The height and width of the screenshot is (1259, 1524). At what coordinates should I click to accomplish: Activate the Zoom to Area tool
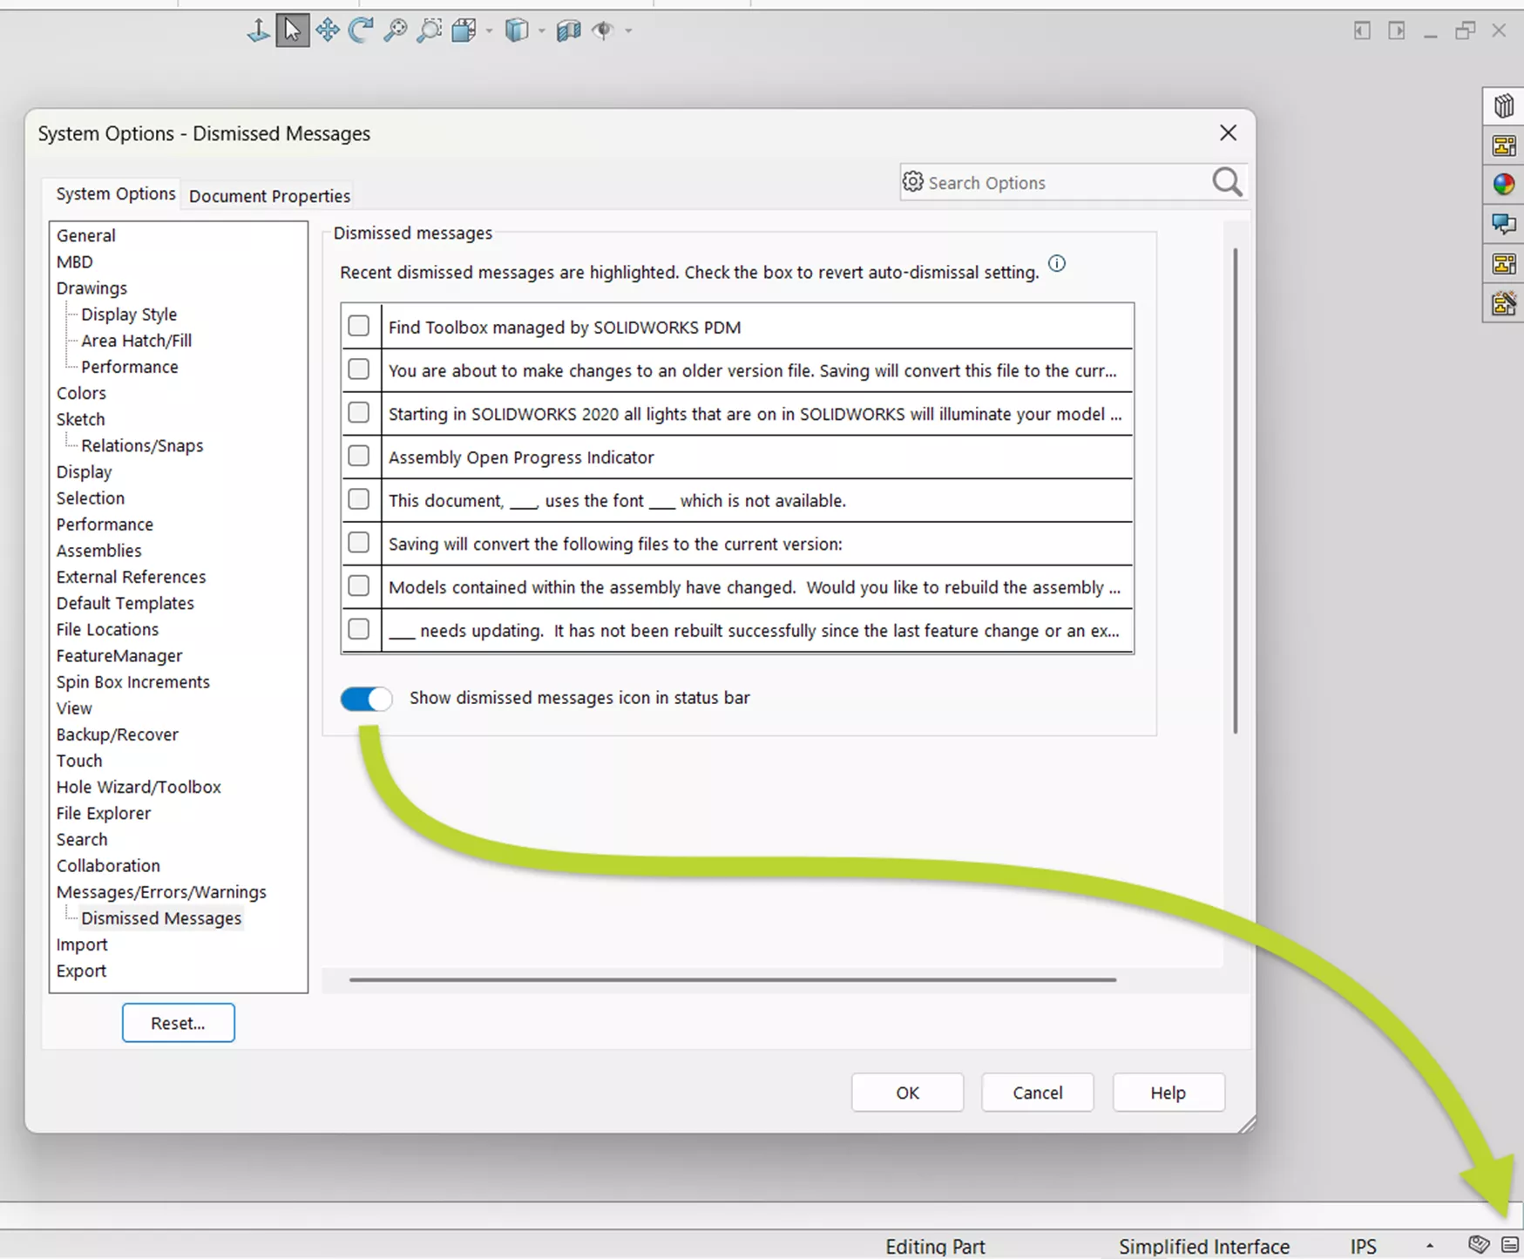pos(428,30)
